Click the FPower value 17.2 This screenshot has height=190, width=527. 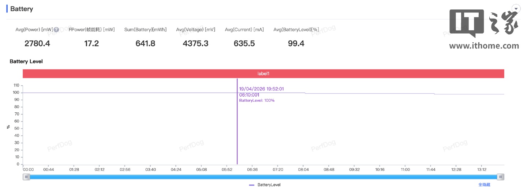point(91,44)
